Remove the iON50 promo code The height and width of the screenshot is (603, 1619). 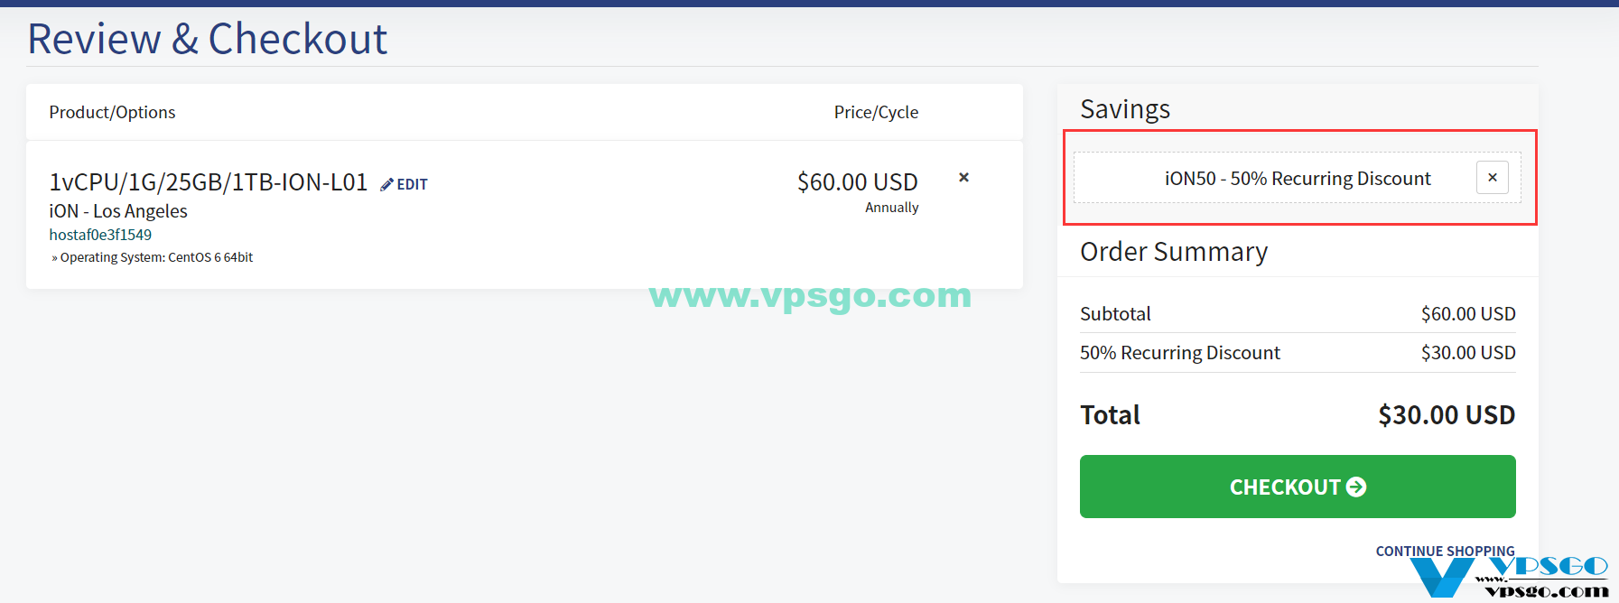point(1493,178)
